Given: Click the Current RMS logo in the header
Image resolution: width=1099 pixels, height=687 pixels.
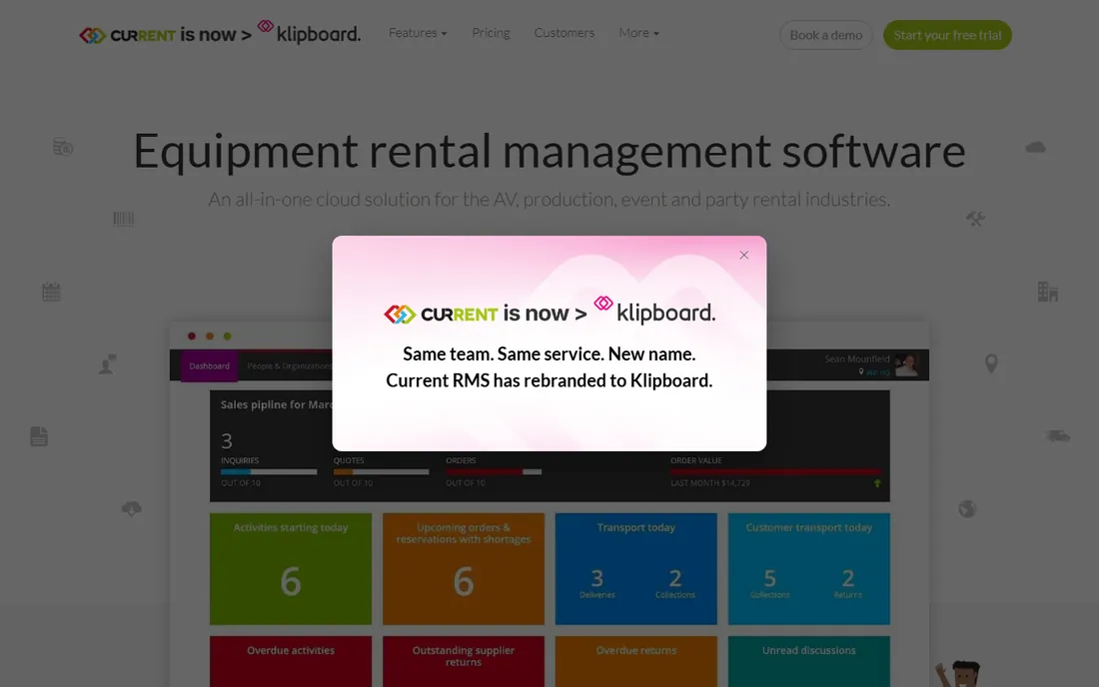Looking at the screenshot, I should pyautogui.click(x=127, y=35).
